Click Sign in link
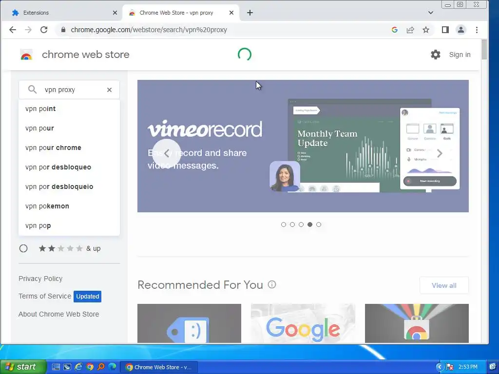This screenshot has width=499, height=374. pos(460,55)
